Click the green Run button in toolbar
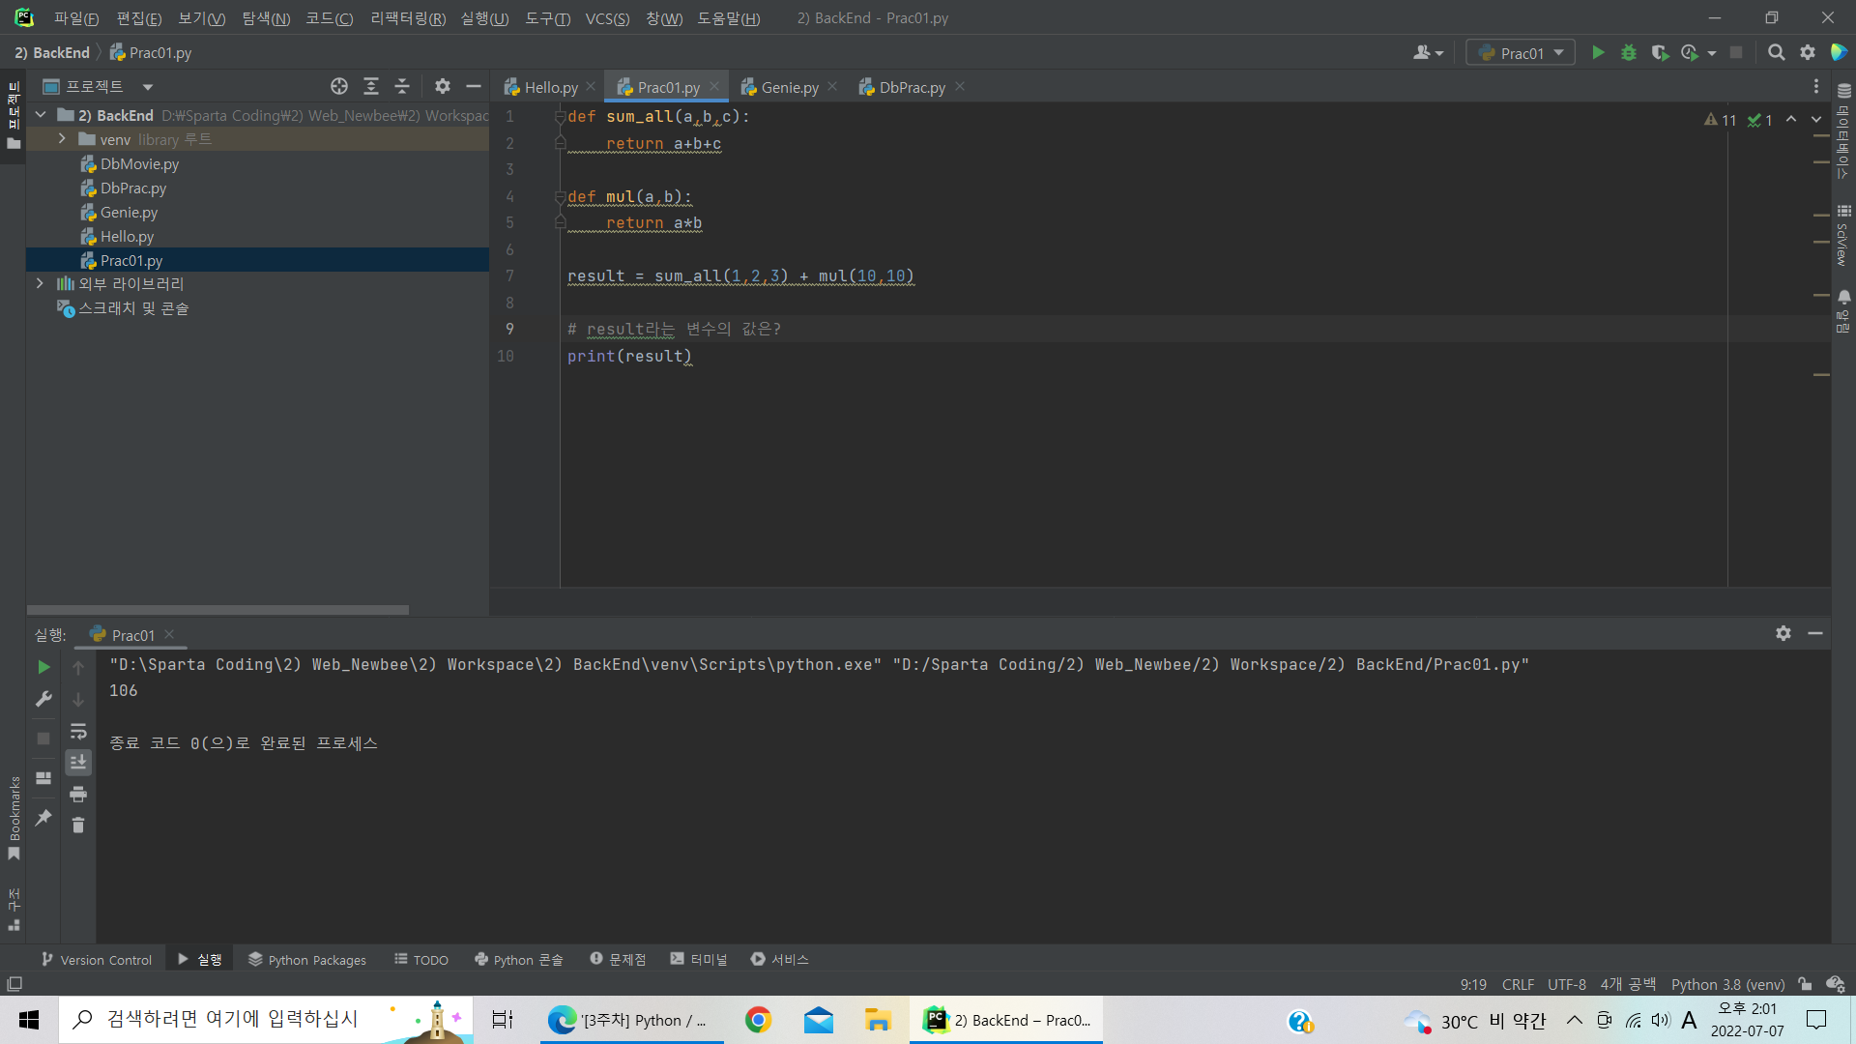Image resolution: width=1856 pixels, height=1044 pixels. point(1598,53)
